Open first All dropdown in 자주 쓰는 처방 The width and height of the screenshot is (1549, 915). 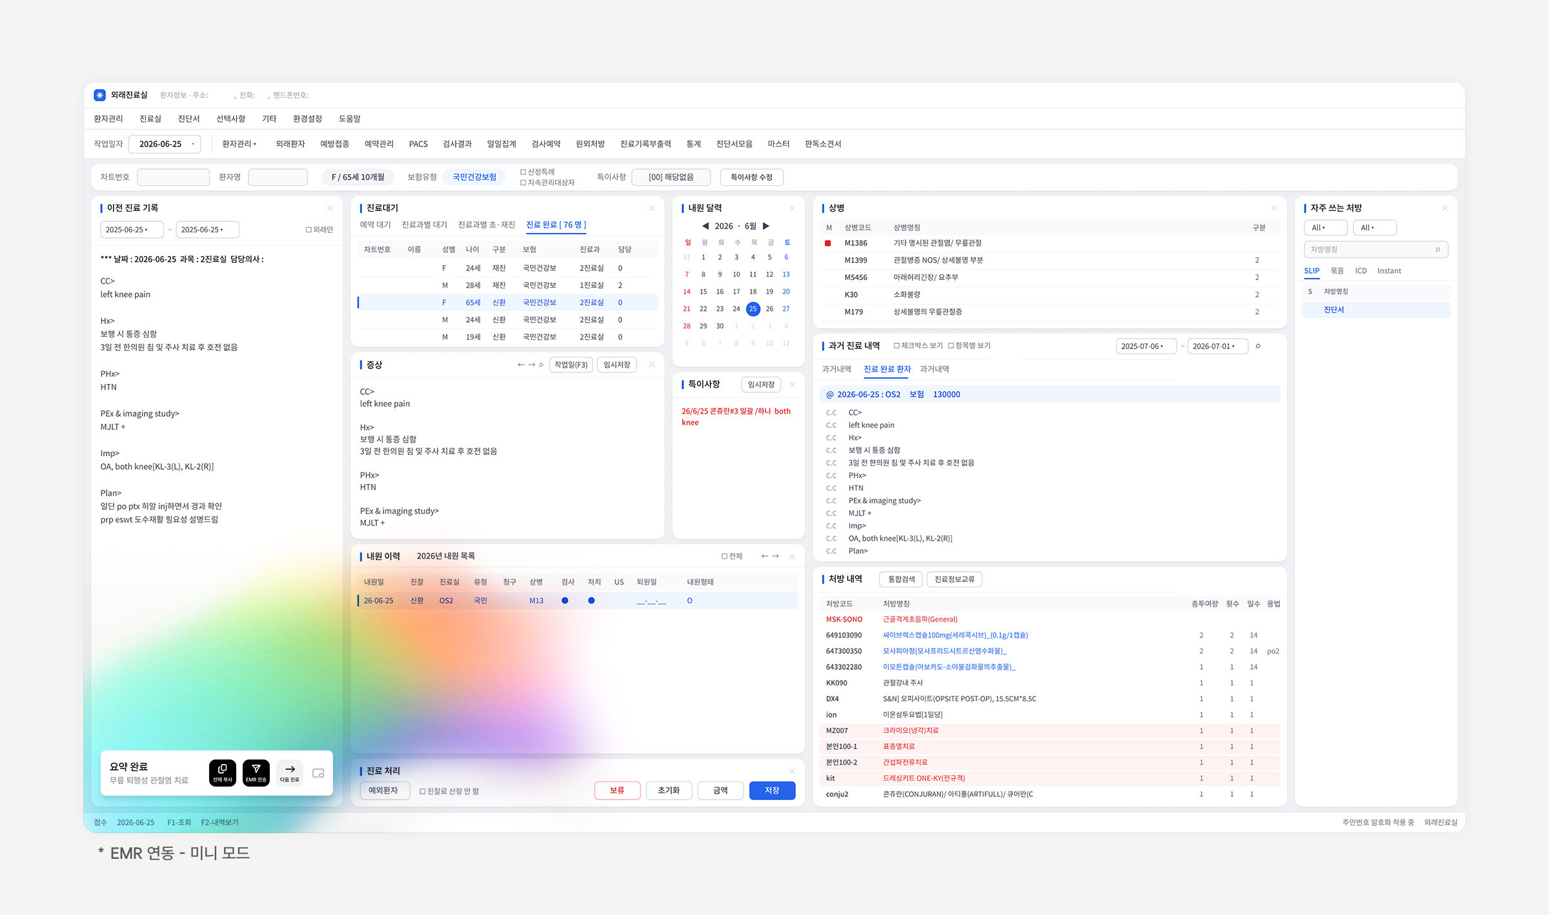[x=1325, y=228]
